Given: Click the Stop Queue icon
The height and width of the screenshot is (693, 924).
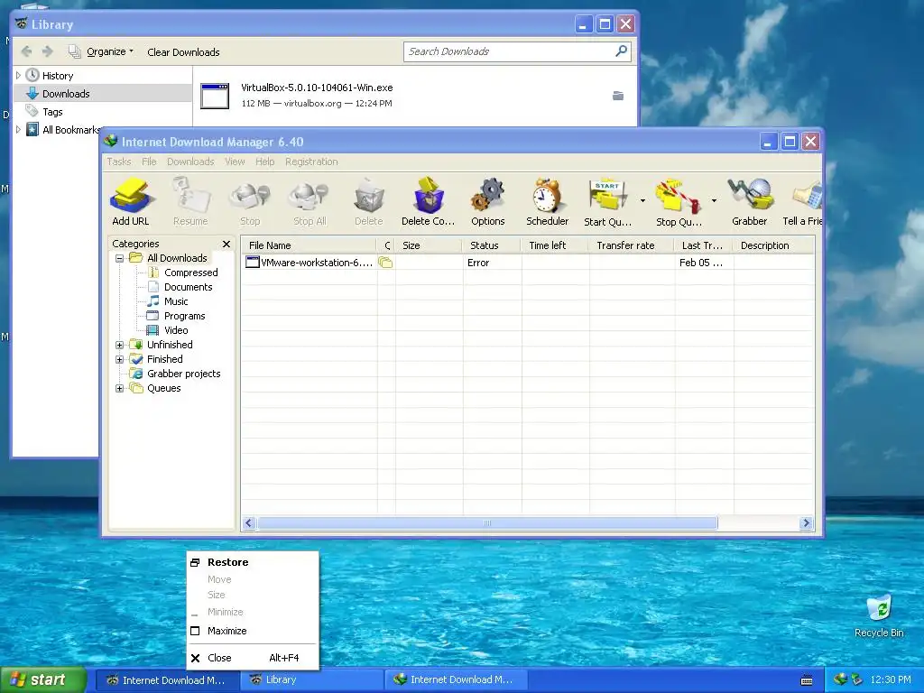Looking at the screenshot, I should coord(679,202).
